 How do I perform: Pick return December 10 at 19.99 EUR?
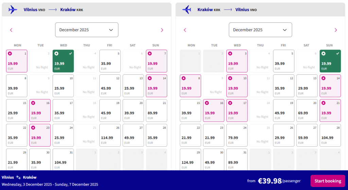click(237, 86)
